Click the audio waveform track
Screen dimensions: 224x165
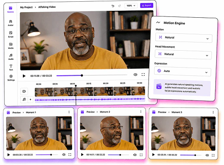90,99
